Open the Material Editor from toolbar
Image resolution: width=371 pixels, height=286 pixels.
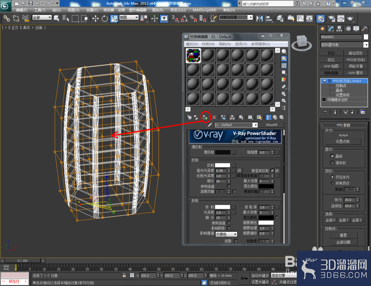tap(321, 18)
